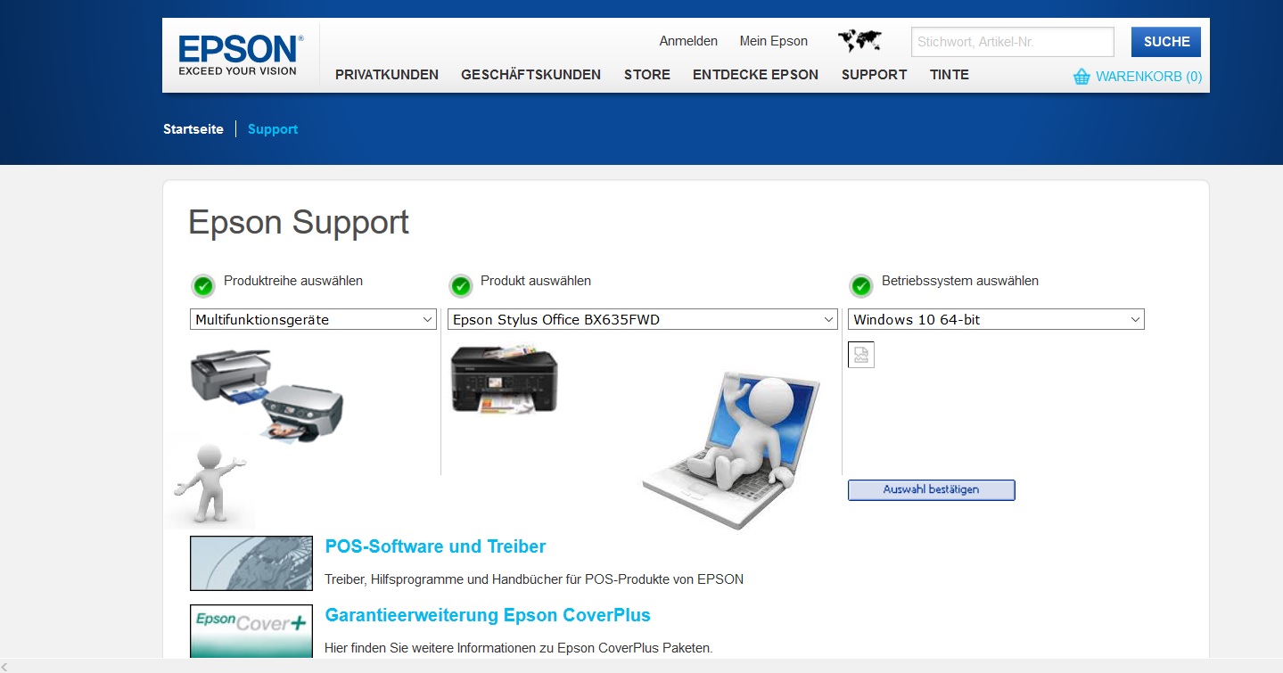Open the Multifunktionsgeräte product range dropdown
This screenshot has width=1283, height=673.
(313, 319)
